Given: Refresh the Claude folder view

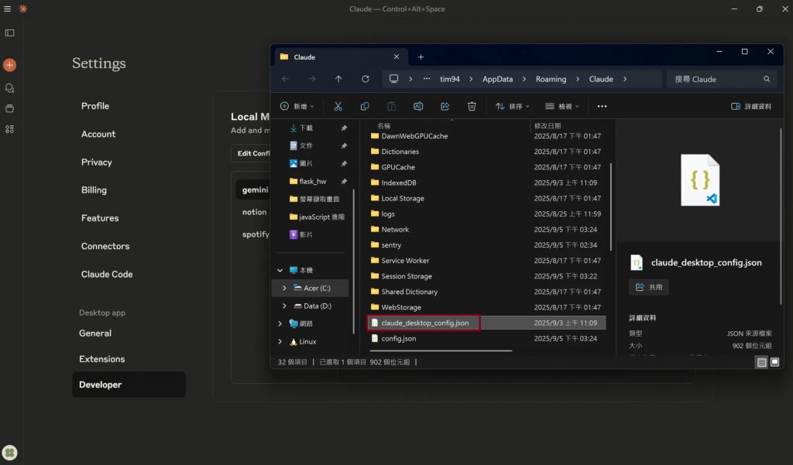Looking at the screenshot, I should (x=366, y=79).
